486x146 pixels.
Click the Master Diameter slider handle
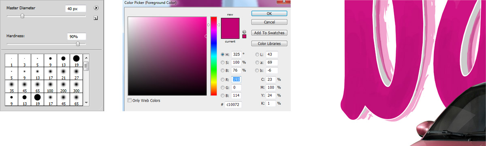(22, 16)
